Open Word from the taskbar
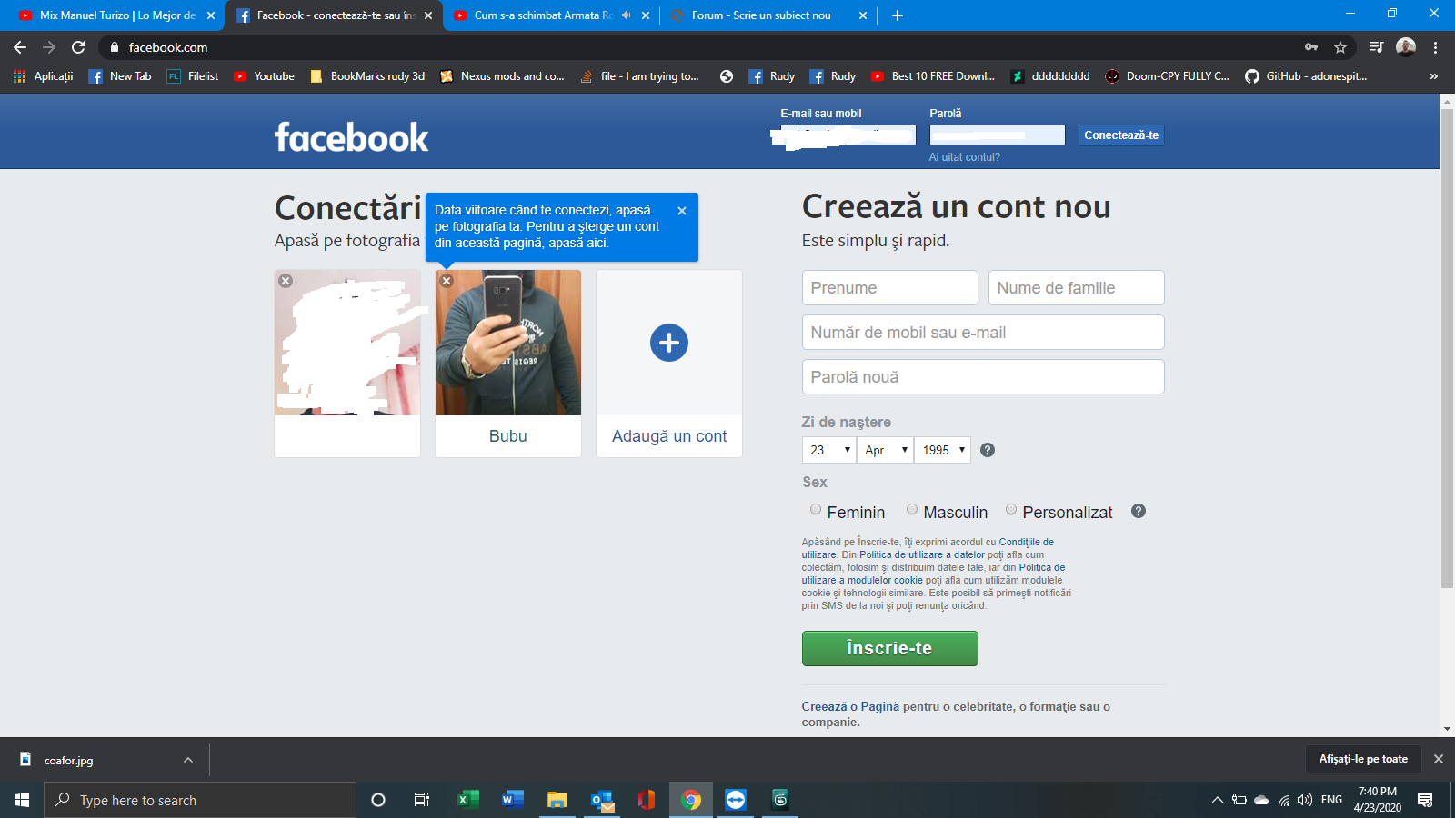This screenshot has width=1455, height=818. click(513, 800)
